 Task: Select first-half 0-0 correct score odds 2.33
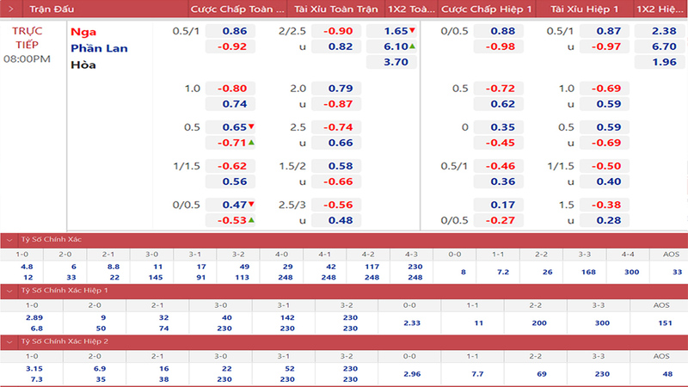(x=412, y=322)
